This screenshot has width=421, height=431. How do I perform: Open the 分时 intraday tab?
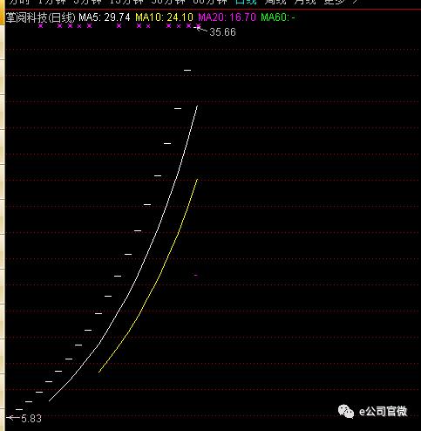click(x=19, y=2)
